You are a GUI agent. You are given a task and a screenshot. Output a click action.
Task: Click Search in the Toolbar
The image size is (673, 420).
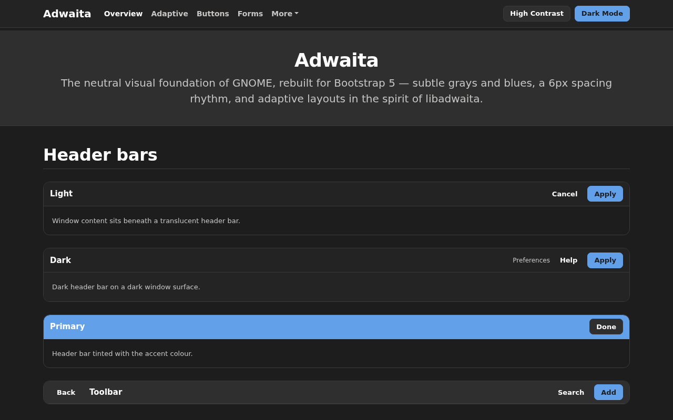click(x=571, y=392)
